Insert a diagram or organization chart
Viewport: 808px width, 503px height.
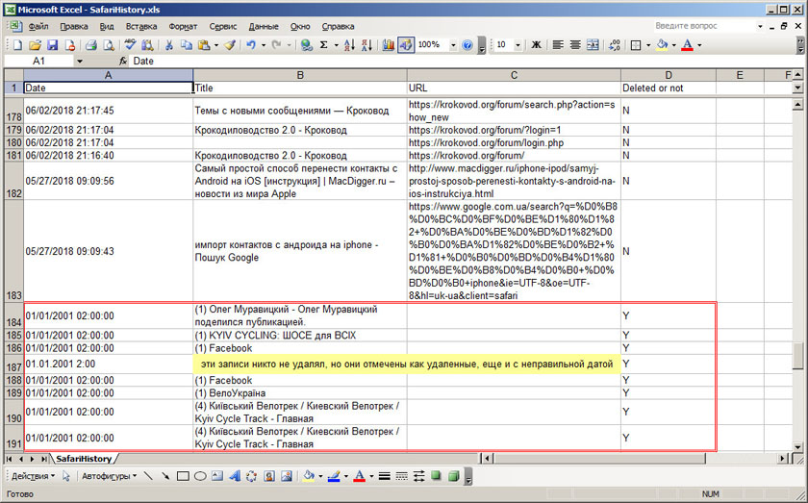[x=251, y=476]
